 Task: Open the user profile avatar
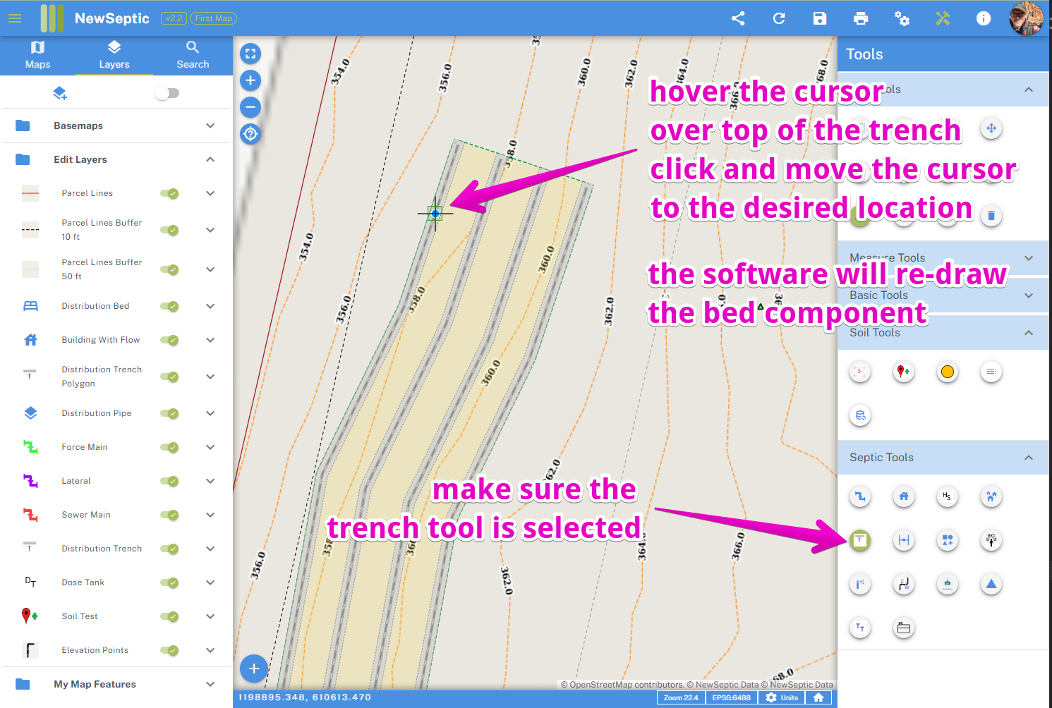[x=1026, y=18]
